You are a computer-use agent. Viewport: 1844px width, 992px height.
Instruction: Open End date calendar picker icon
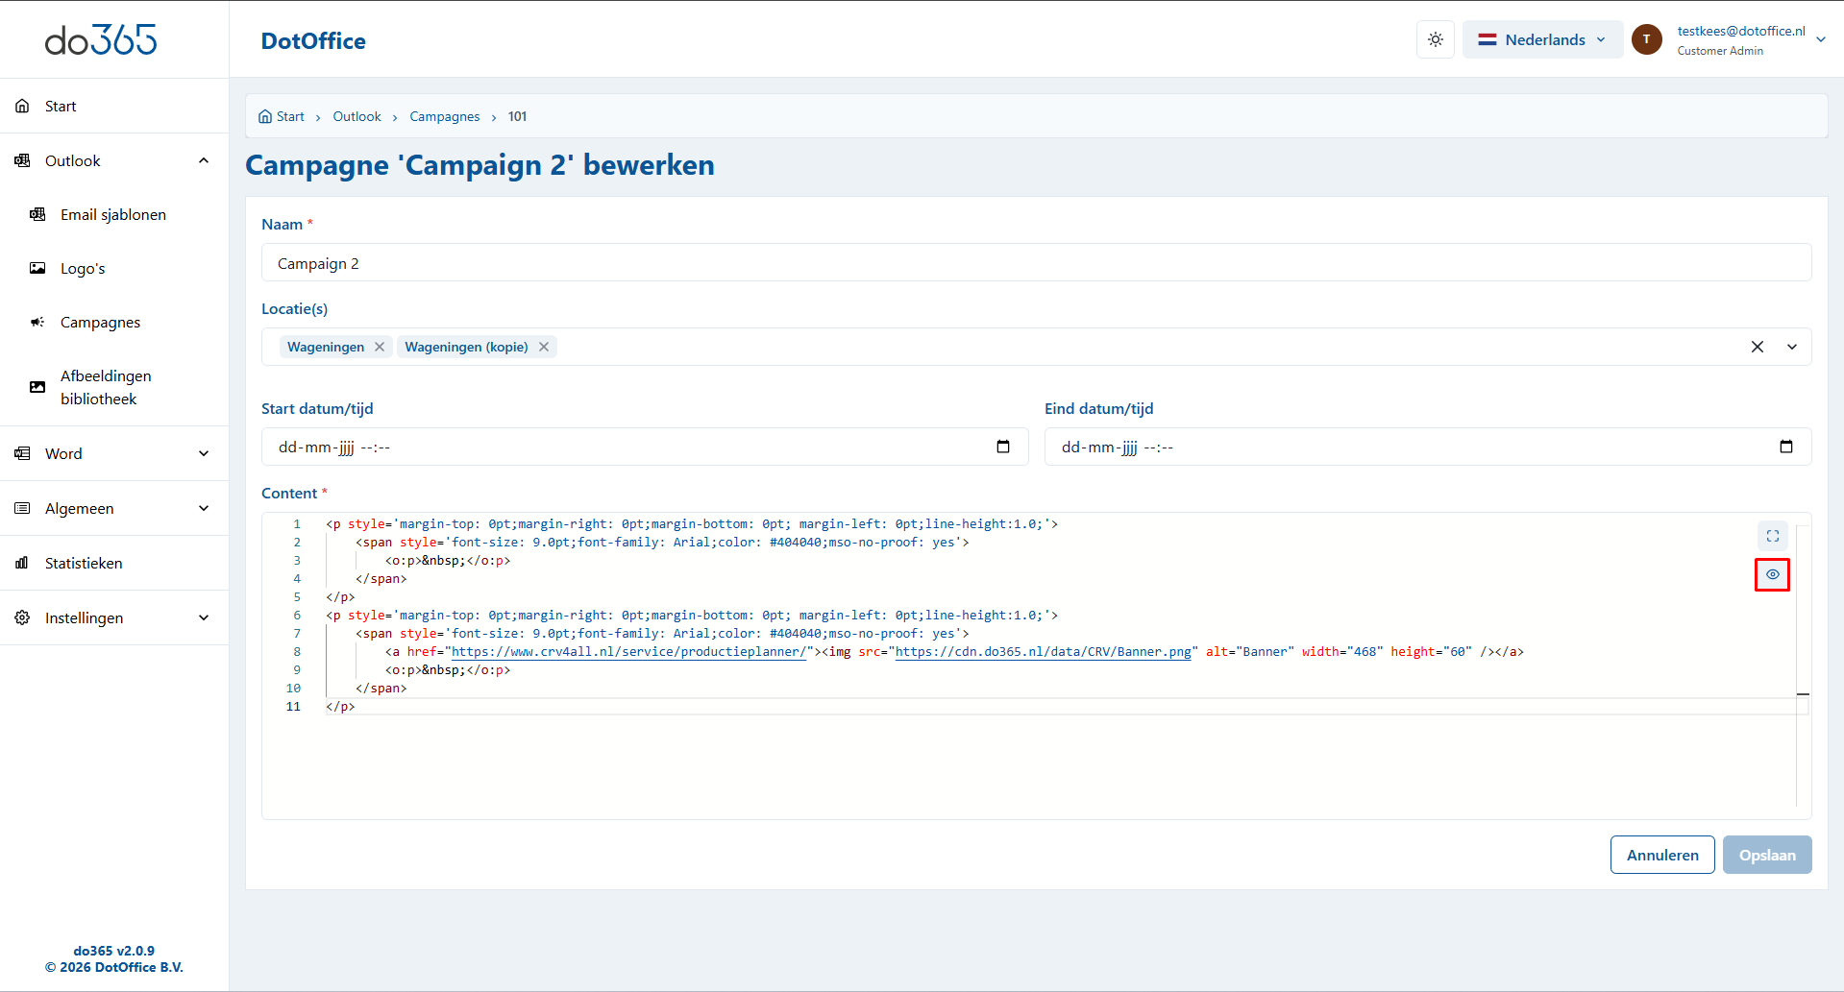[x=1785, y=447]
